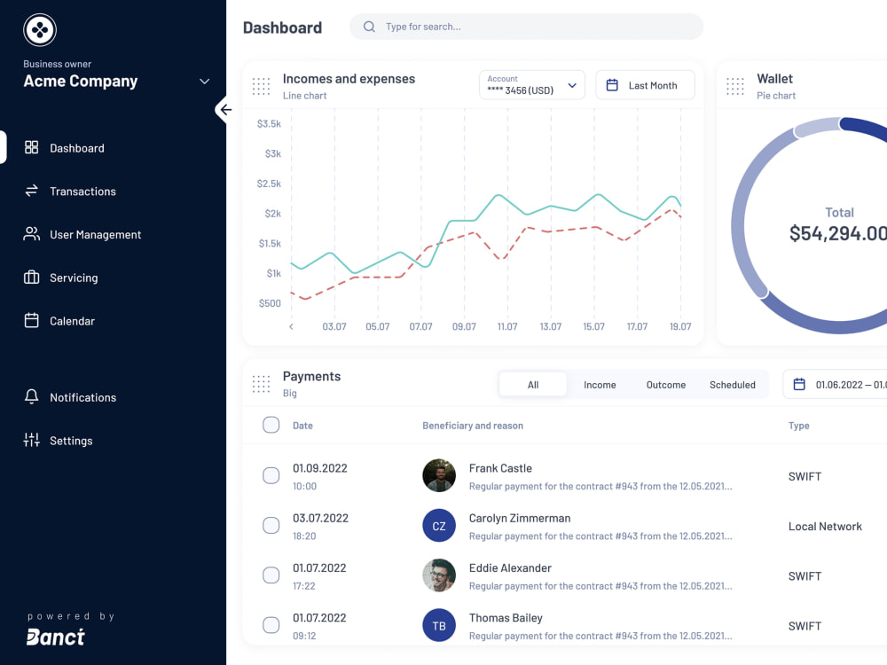Click the Eddie Alexander name
Image resolution: width=887 pixels, height=665 pixels.
(510, 567)
